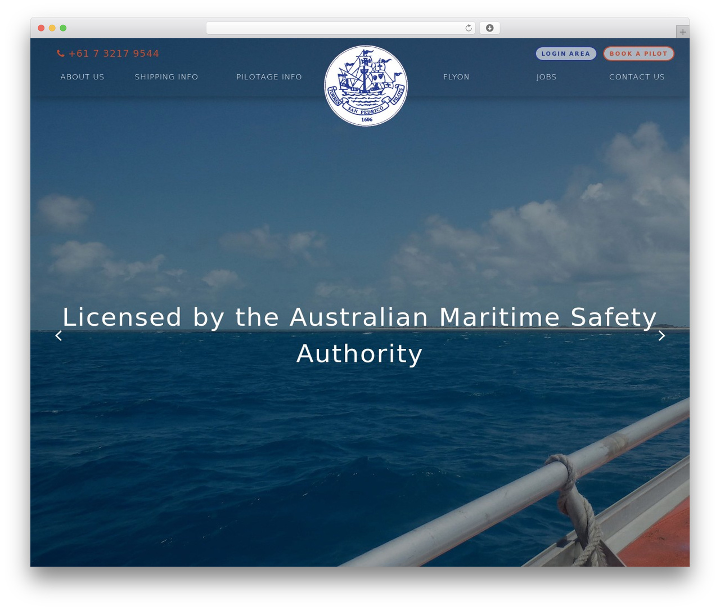Focus the browser address bar
Viewport: 720px width, 610px height.
pyautogui.click(x=340, y=28)
